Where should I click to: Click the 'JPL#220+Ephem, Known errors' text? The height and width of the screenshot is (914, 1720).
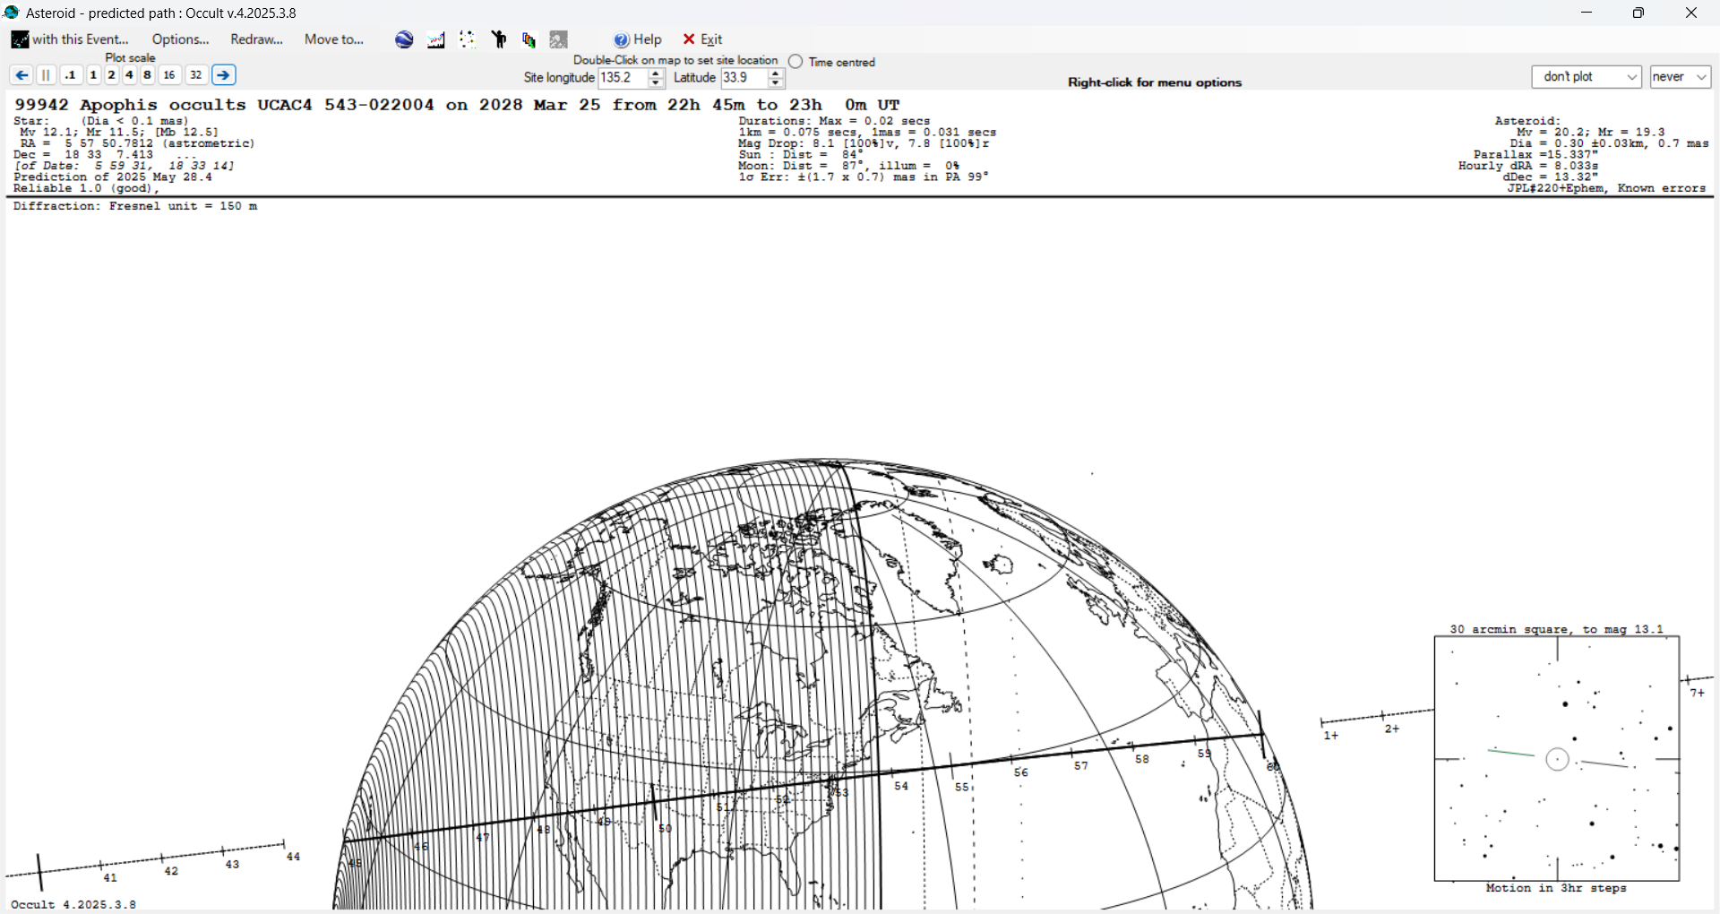(x=1606, y=188)
